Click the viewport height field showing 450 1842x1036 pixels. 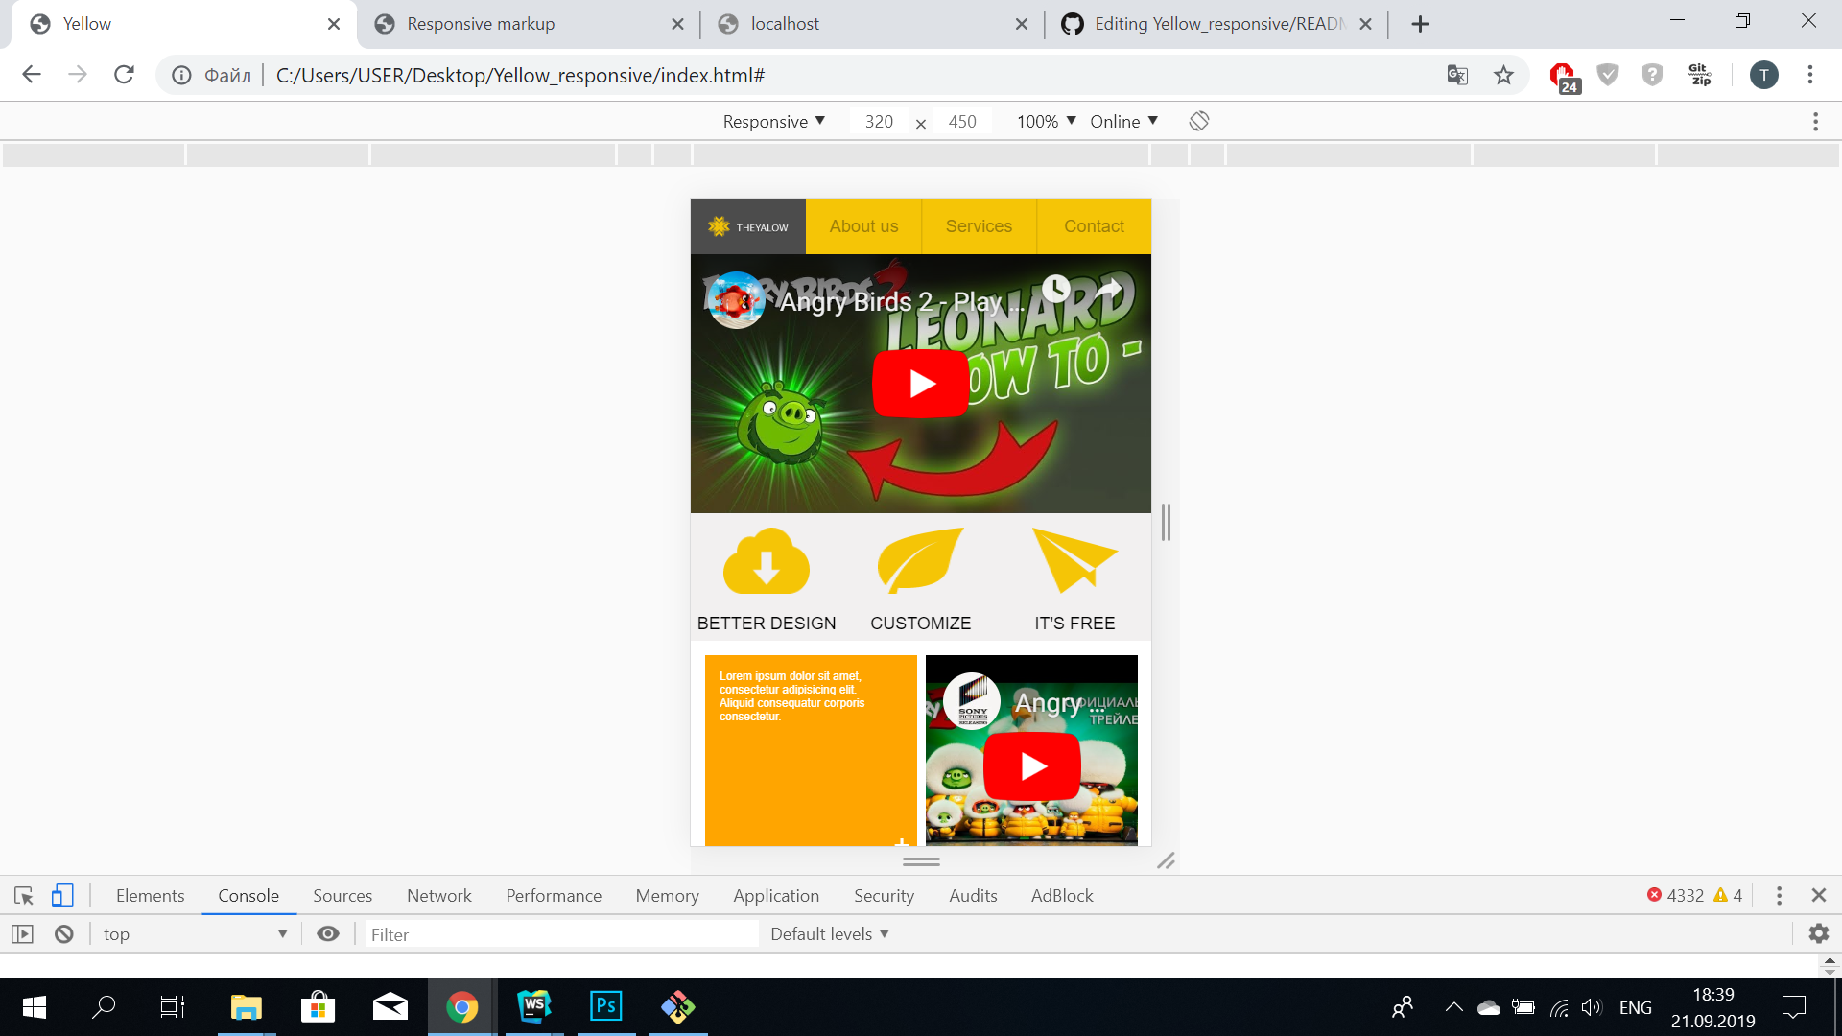pos(962,121)
